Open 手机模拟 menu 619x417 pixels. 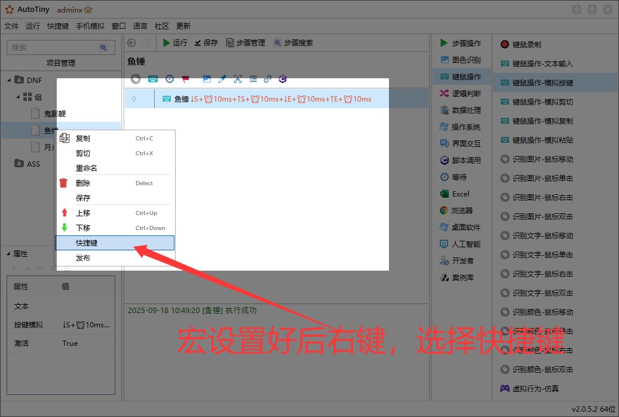click(x=90, y=26)
